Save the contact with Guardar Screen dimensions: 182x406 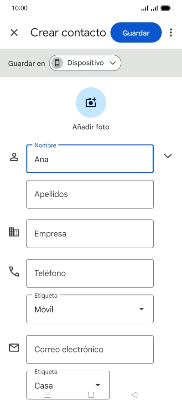coord(136,32)
